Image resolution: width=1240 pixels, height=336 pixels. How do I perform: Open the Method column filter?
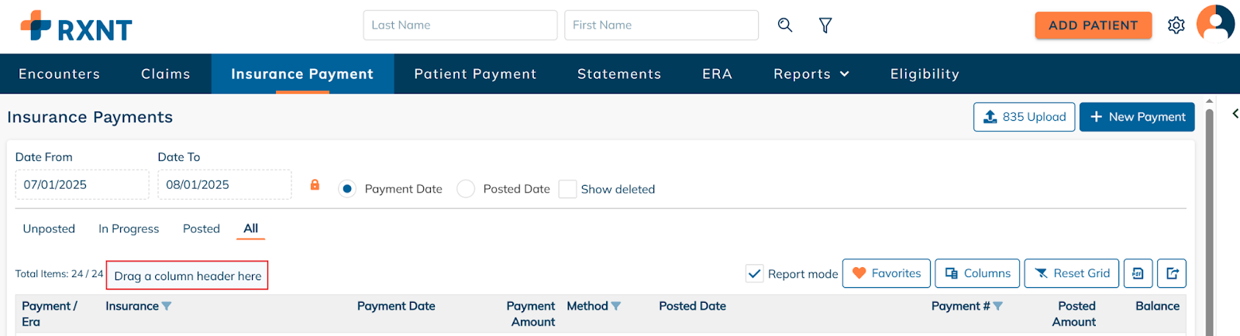coord(616,307)
